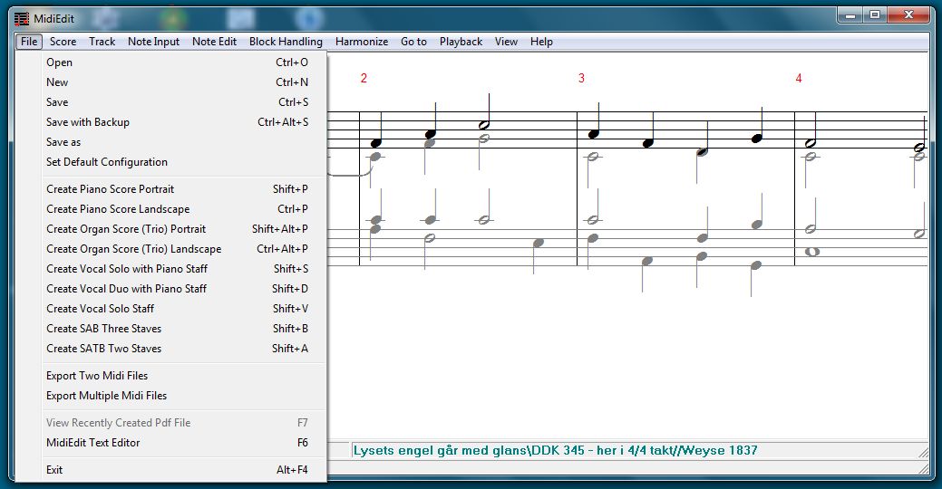Click measure number 4 above the staff
The height and width of the screenshot is (489, 942).
pos(799,78)
